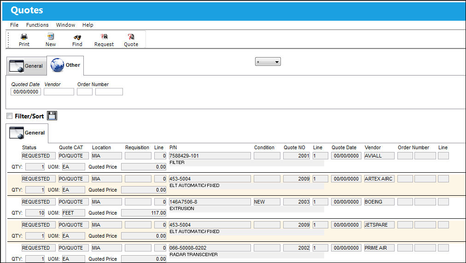
Task: Click the Condition column header
Action: pos(264,147)
